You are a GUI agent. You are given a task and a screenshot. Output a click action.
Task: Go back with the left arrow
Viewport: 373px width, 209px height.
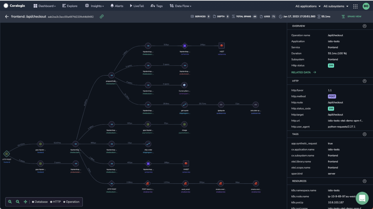pos(7,17)
